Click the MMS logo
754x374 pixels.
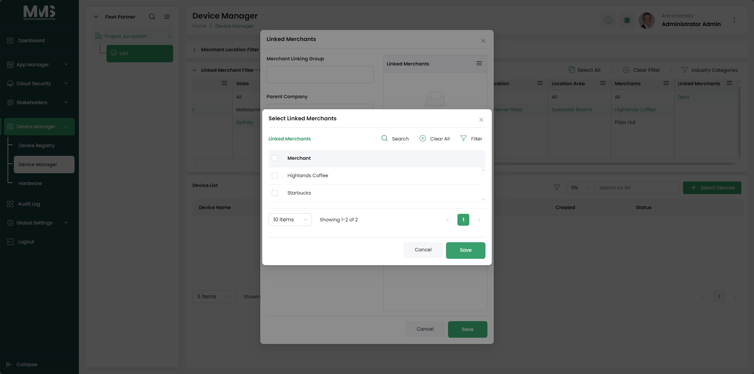(39, 13)
